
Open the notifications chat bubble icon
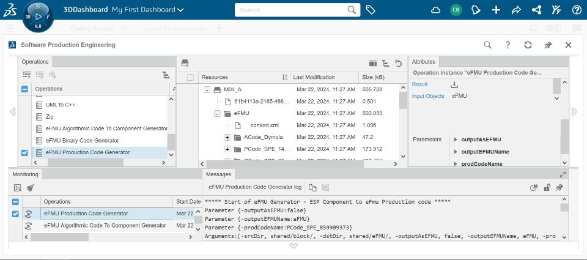click(x=476, y=10)
